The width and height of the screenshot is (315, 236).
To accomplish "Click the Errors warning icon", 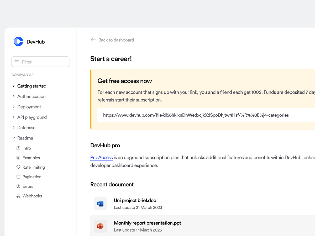I will point(18,186).
